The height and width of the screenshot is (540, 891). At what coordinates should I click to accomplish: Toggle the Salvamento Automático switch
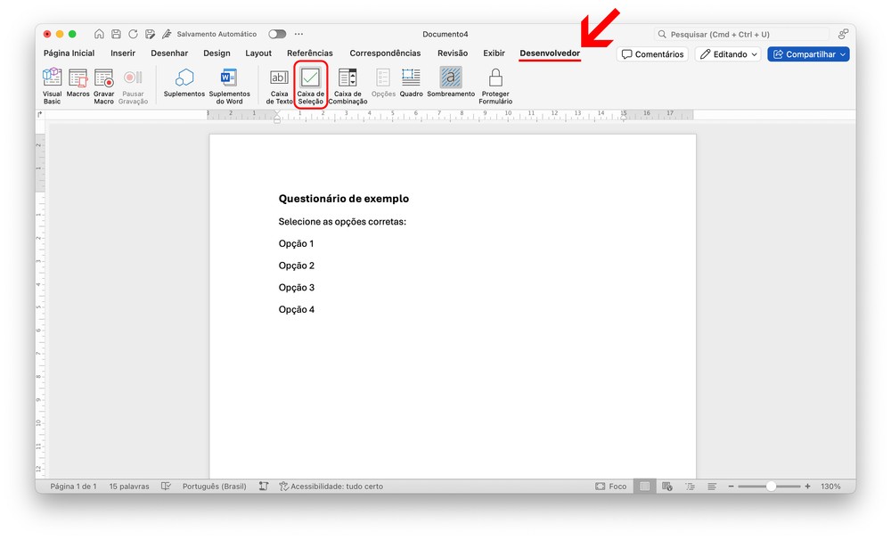(x=277, y=34)
